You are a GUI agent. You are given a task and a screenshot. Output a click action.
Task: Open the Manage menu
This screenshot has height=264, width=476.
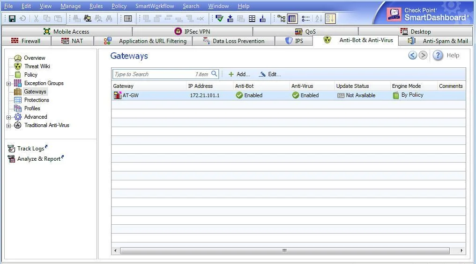pyautogui.click(x=71, y=6)
